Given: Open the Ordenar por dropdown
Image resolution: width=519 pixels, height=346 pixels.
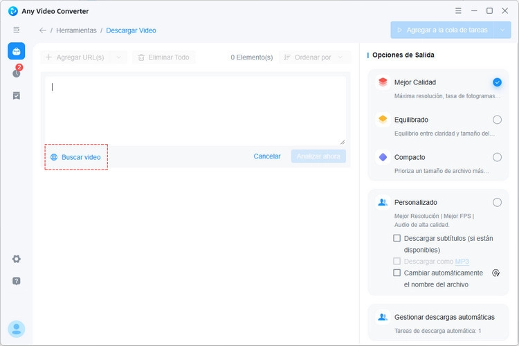Looking at the screenshot, I should tap(314, 57).
